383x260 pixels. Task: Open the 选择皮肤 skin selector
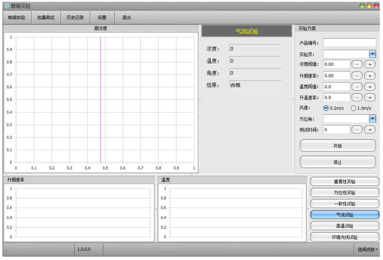pyautogui.click(x=368, y=249)
